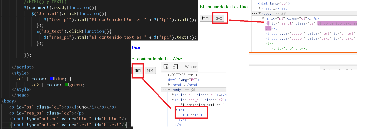Click the ellipsis beside body below DOCTYPE

[164, 90]
